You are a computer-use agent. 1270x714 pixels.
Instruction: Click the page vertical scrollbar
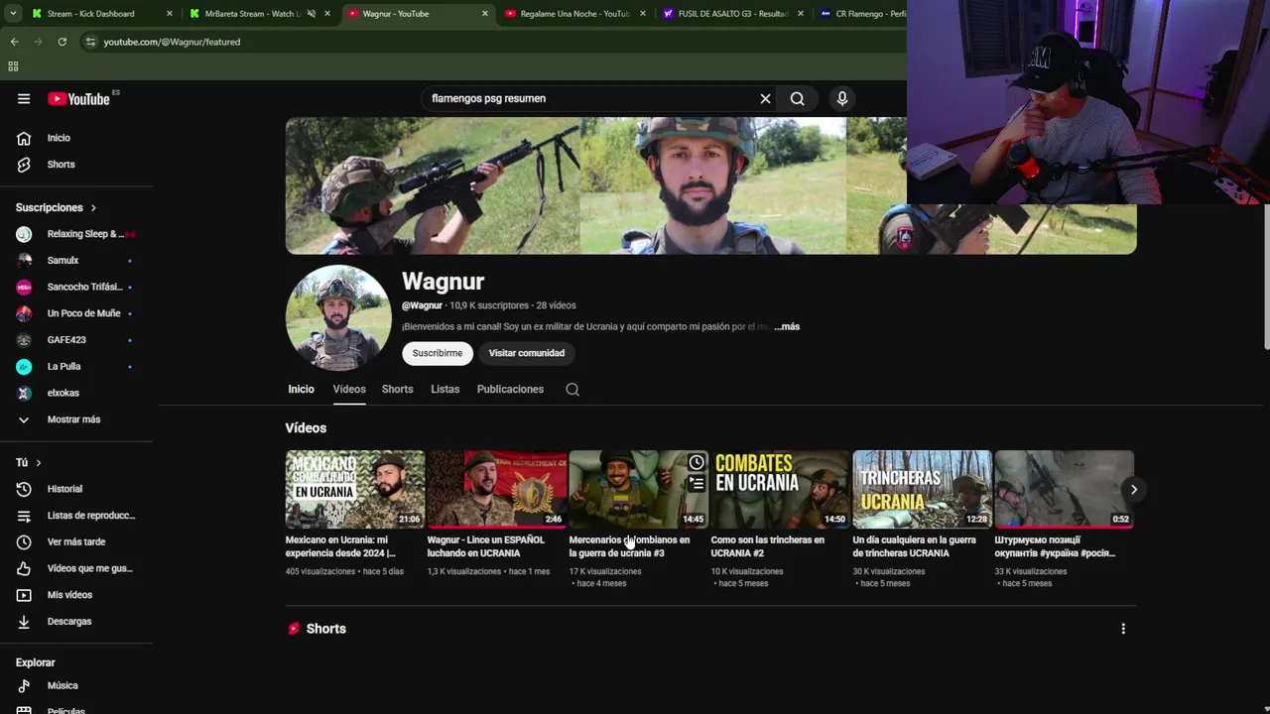(x=1265, y=278)
